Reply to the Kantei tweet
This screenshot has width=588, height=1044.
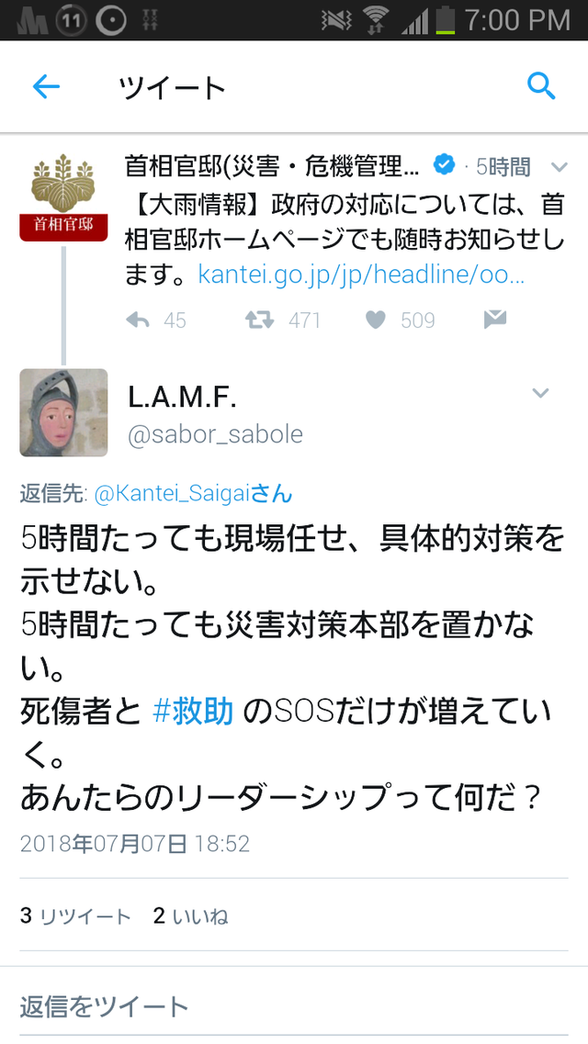(x=138, y=320)
